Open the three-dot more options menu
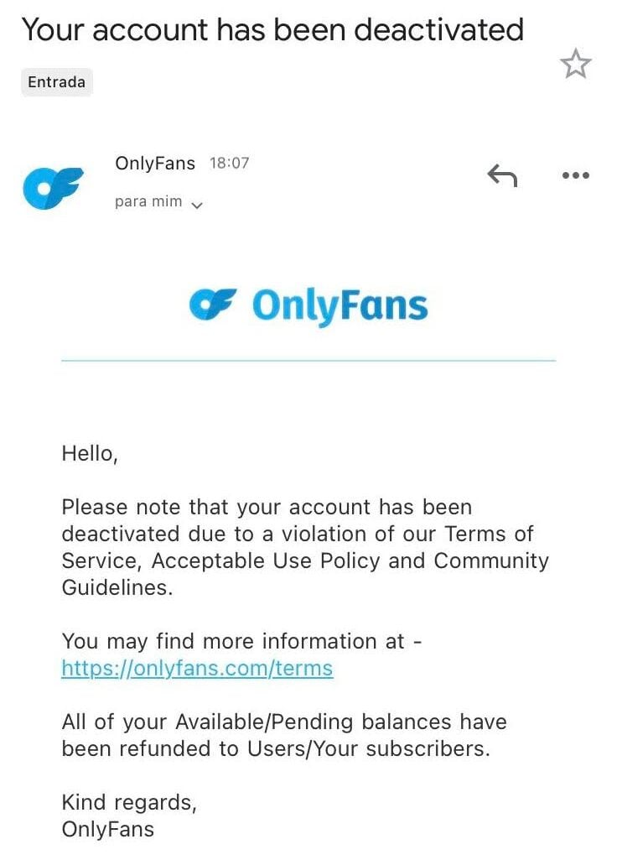 click(575, 175)
